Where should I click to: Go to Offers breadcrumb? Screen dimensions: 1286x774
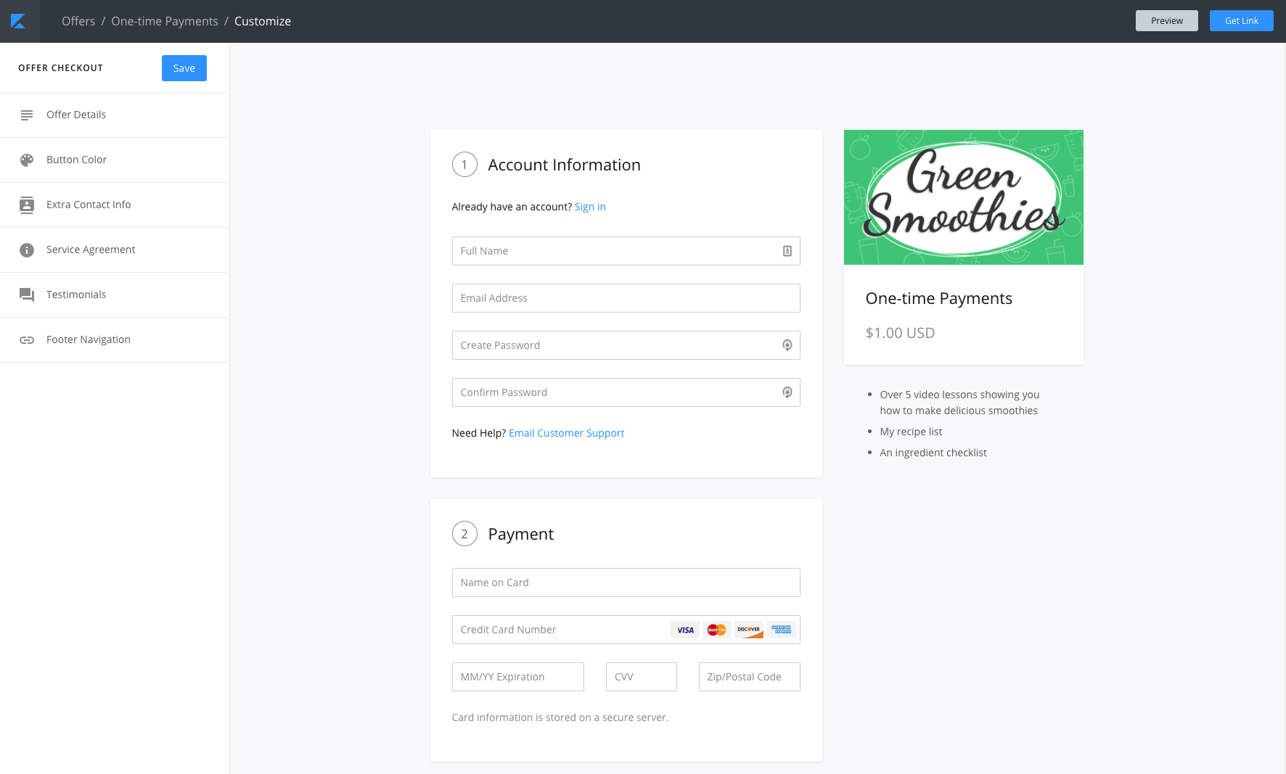[x=78, y=21]
